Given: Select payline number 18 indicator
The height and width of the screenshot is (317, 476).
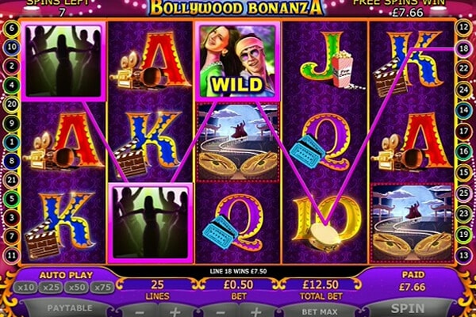Looking at the screenshot, I should point(463,48).
